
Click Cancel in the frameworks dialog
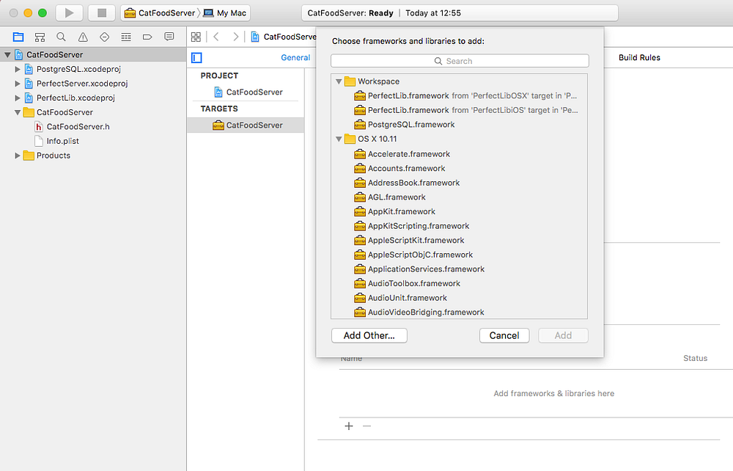click(504, 335)
